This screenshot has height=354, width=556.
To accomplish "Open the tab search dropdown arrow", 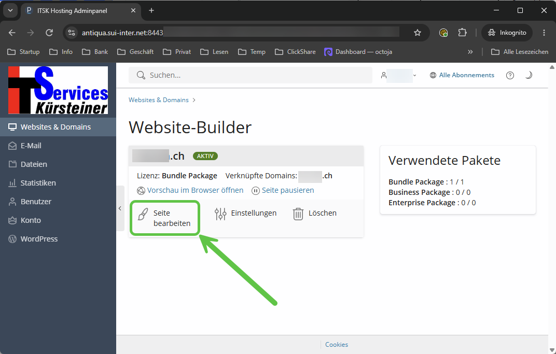I will click(10, 11).
